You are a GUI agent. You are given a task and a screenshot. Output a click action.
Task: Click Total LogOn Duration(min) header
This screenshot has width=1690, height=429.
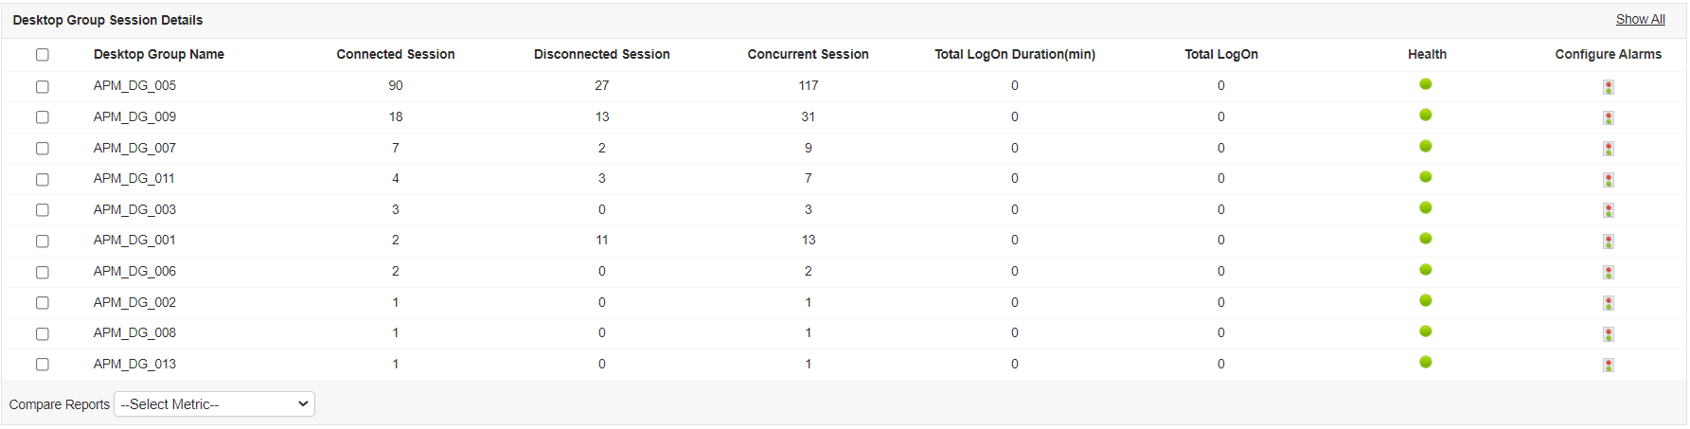coord(1014,55)
